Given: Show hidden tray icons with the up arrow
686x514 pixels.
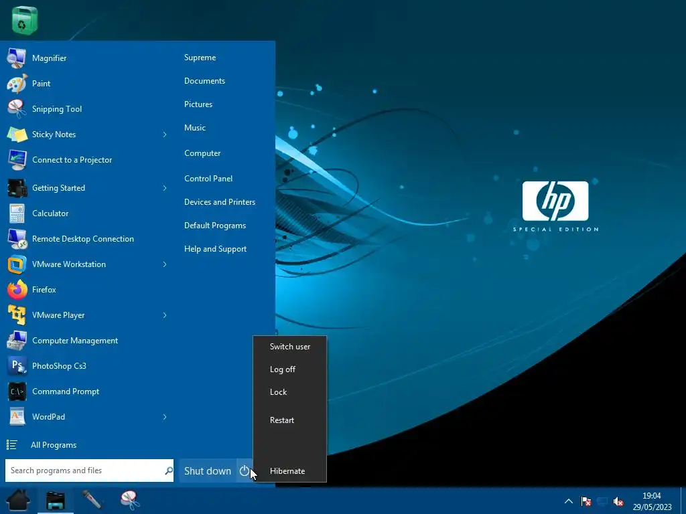Looking at the screenshot, I should point(568,501).
